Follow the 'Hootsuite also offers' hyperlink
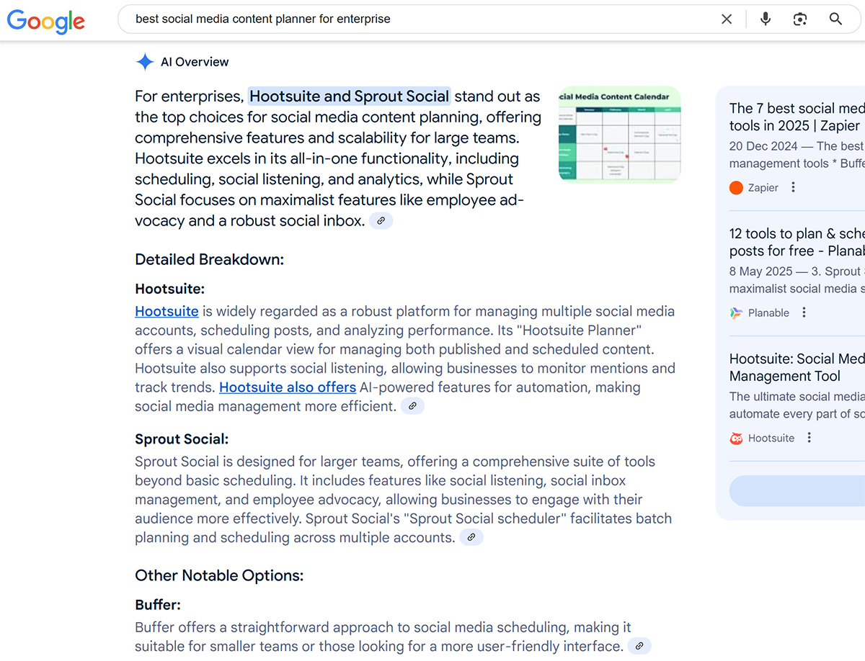 tap(288, 387)
